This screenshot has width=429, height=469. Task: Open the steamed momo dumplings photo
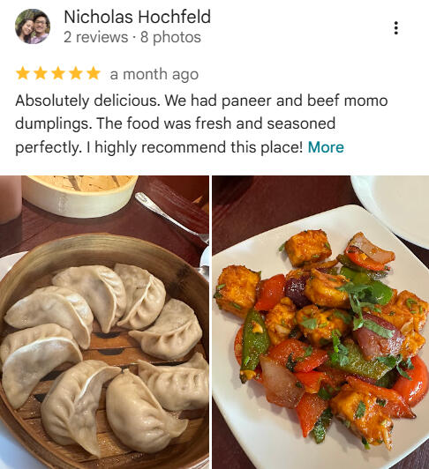[x=104, y=322]
